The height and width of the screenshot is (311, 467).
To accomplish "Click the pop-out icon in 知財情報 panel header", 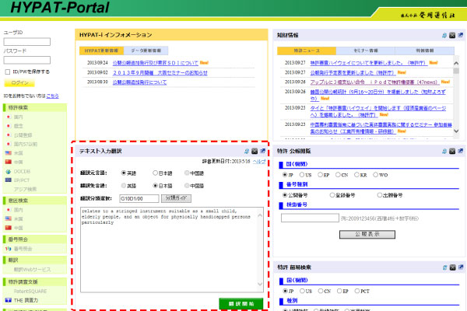I will tap(460, 35).
